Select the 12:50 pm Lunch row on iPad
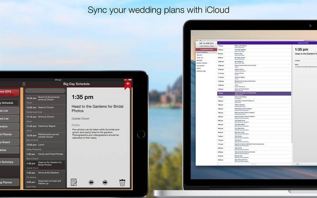 click(x=45, y=146)
